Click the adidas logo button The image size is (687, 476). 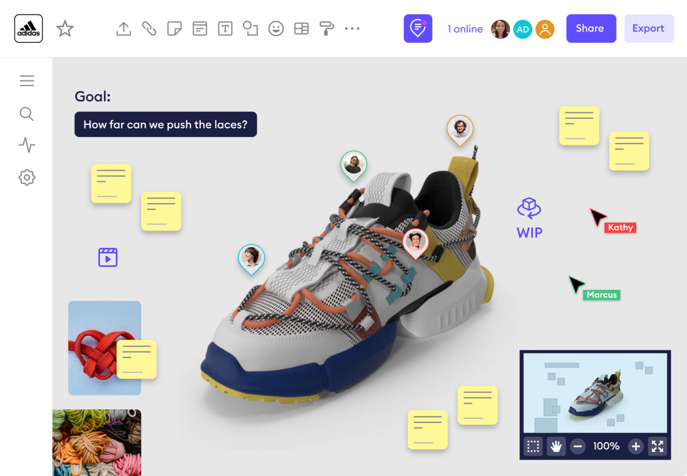click(x=29, y=29)
